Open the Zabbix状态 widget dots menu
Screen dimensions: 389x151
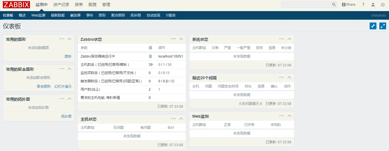click(173, 39)
